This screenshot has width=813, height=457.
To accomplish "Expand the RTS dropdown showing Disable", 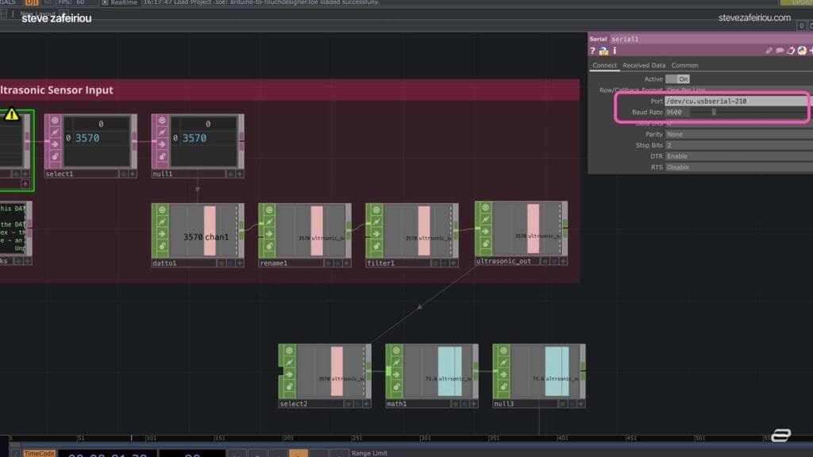I will pyautogui.click(x=737, y=167).
